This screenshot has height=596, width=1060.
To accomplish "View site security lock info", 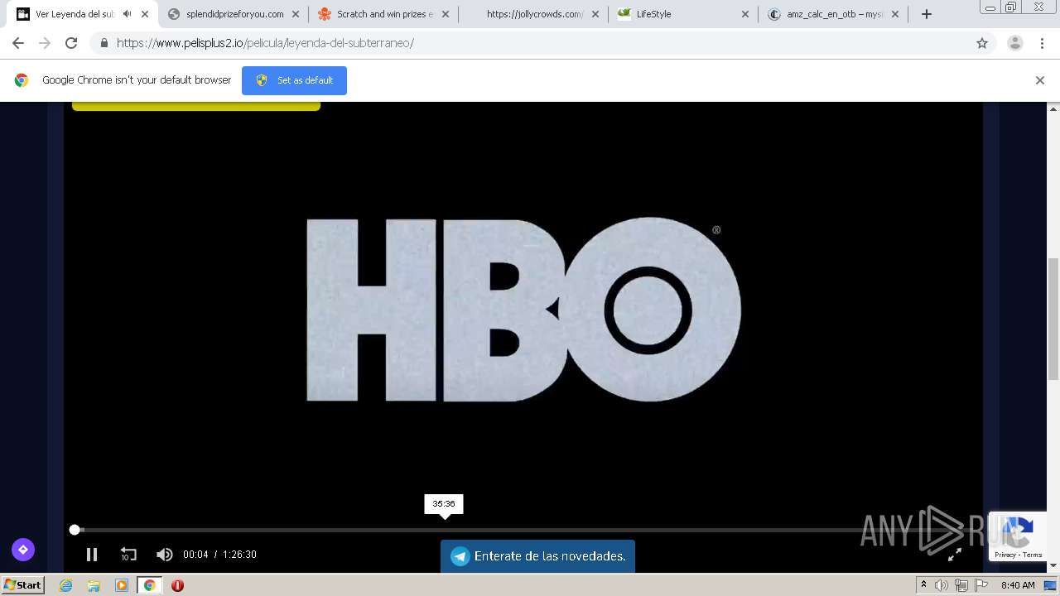I will click(104, 43).
